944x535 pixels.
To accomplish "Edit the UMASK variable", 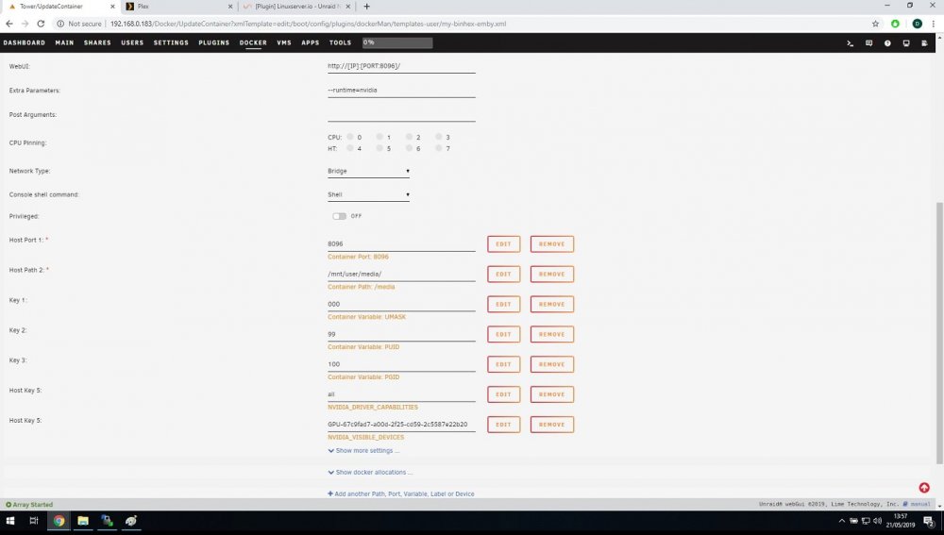I will pos(503,304).
